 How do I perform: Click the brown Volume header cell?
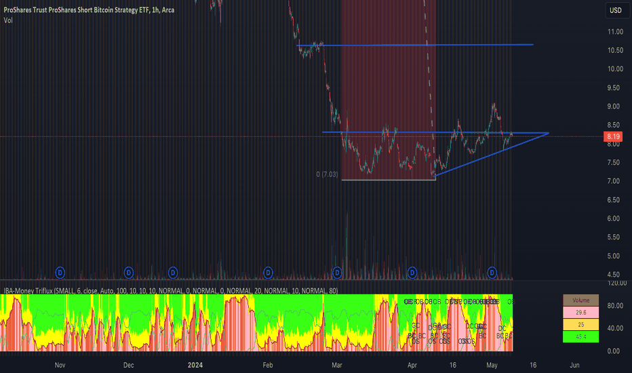581,300
